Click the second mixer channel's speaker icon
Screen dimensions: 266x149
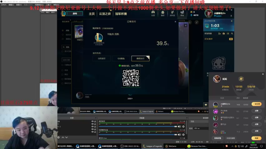179,135
